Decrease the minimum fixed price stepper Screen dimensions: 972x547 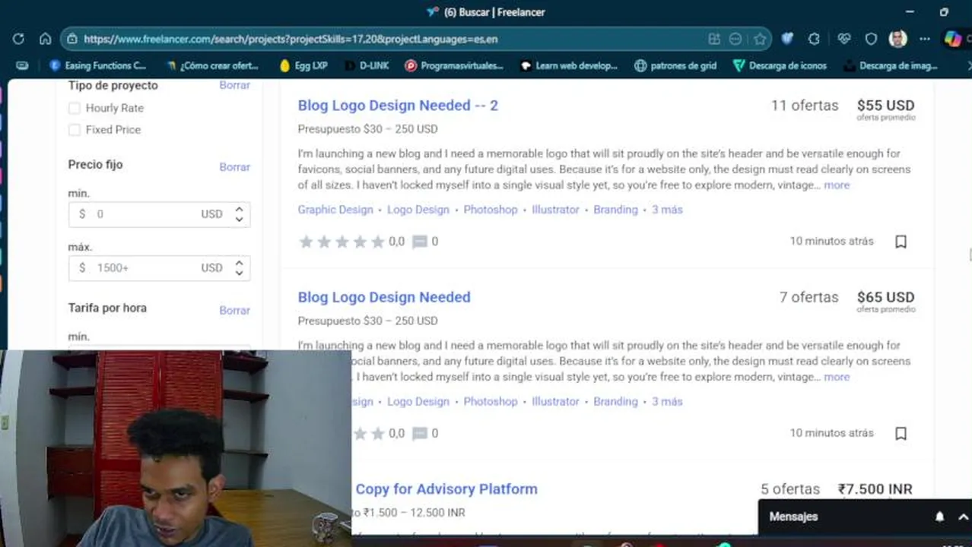coord(239,220)
